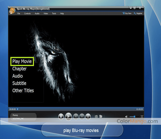Open the Controls menu
161x139 pixels.
coord(27,13)
